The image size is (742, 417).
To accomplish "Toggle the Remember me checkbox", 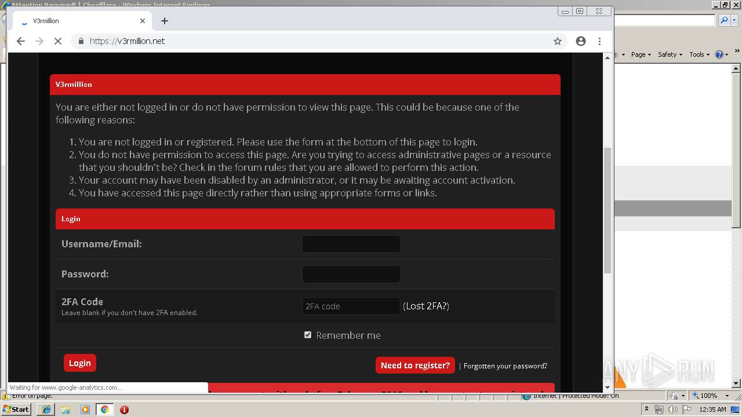I will 308,335.
